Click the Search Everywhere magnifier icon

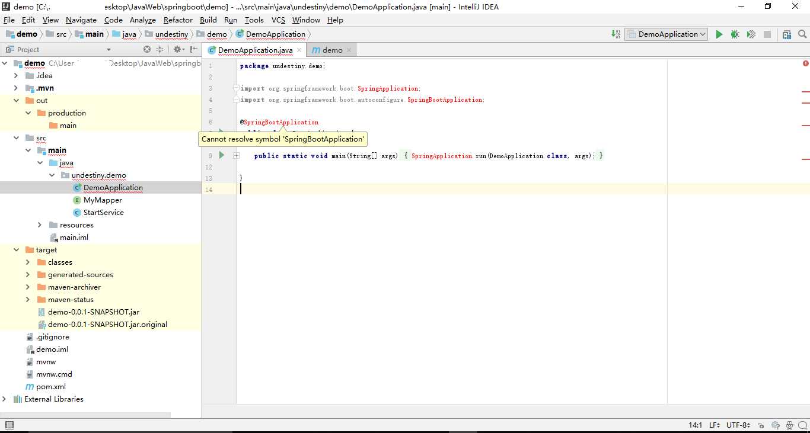click(802, 34)
